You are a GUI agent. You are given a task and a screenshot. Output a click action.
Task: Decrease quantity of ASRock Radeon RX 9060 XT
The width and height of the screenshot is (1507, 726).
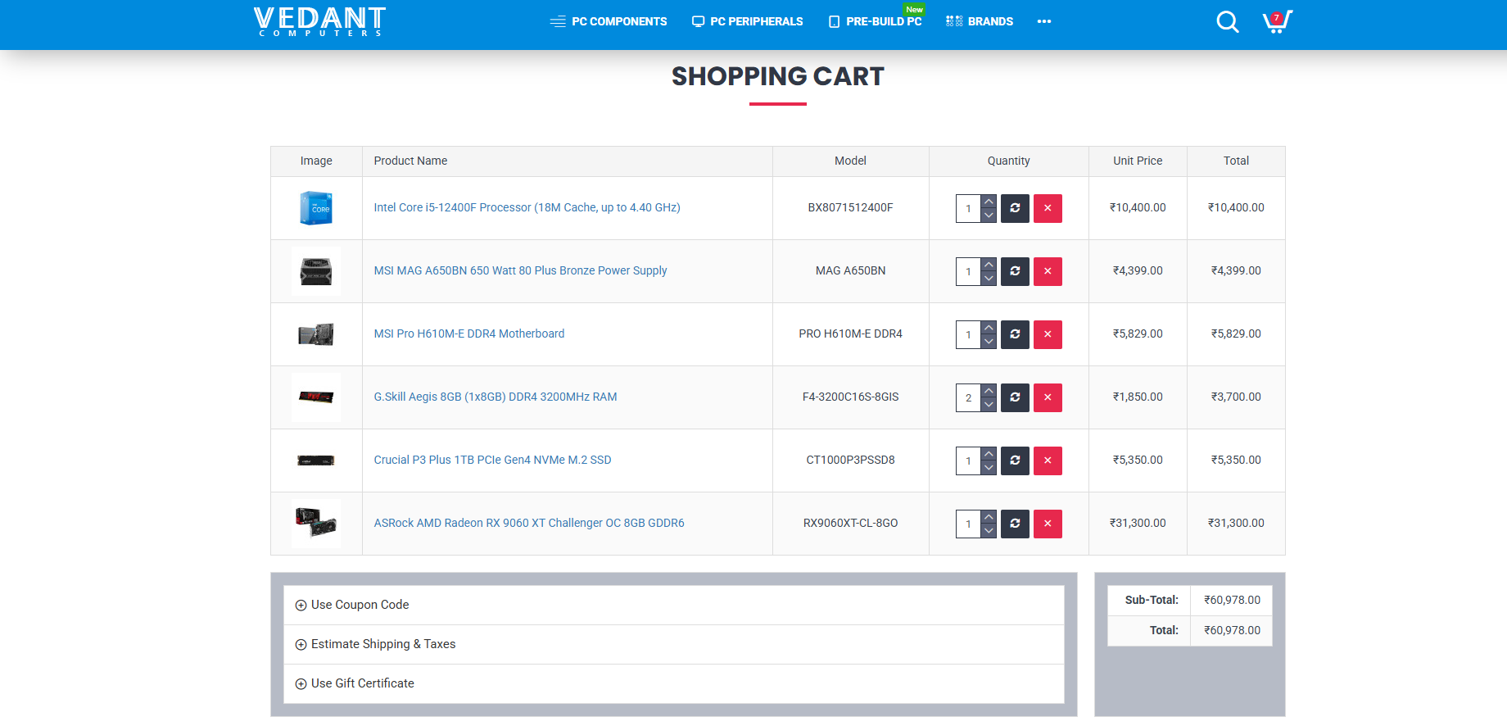pos(989,531)
